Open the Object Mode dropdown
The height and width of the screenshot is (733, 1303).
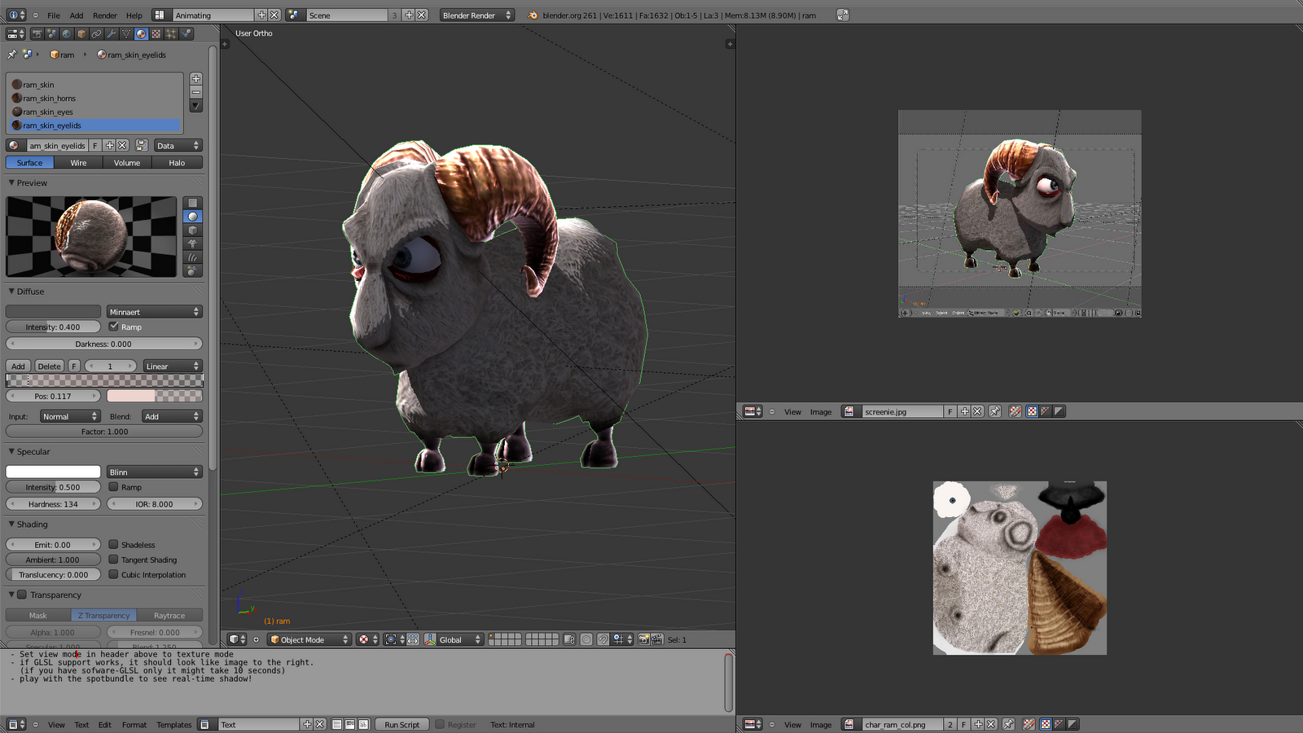309,639
